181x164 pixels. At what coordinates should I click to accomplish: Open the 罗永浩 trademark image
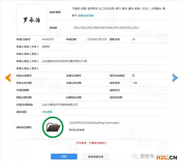[x=32, y=20]
